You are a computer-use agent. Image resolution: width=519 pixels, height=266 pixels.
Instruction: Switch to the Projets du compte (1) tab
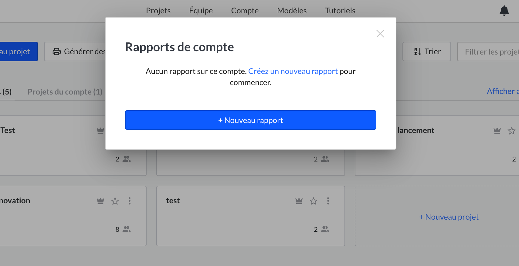click(65, 92)
